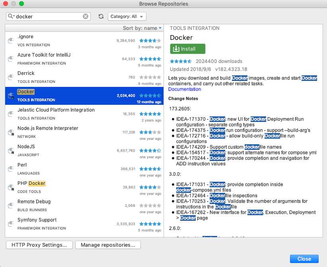
Task: Click the search magnifier icon
Action: [x=11, y=16]
